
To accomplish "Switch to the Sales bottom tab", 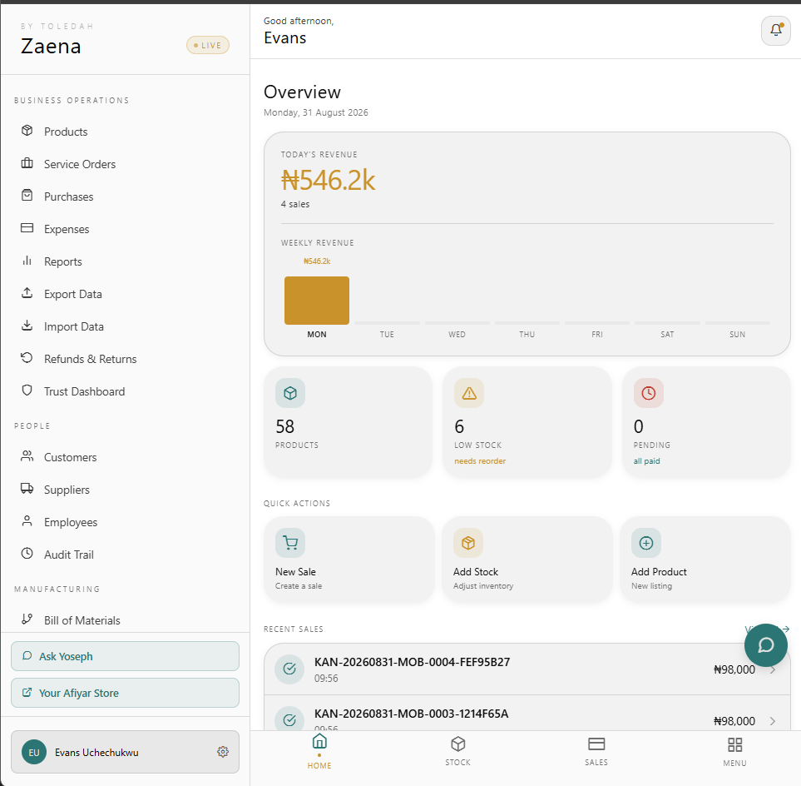I will [x=596, y=751].
